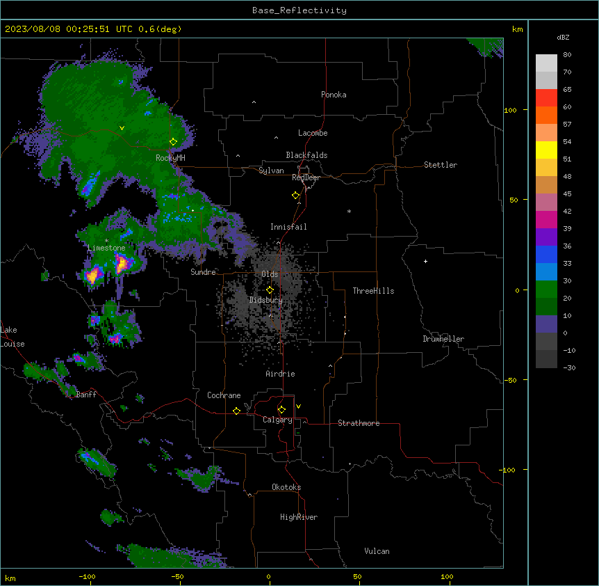This screenshot has height=586, width=599.
Task: Click the yellow diamond marker above Calgary label
Action: tap(281, 410)
